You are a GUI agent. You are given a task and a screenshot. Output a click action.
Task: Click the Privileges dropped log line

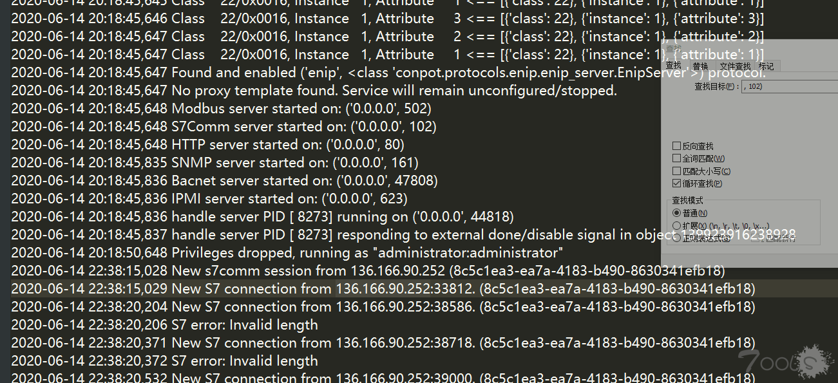[287, 253]
